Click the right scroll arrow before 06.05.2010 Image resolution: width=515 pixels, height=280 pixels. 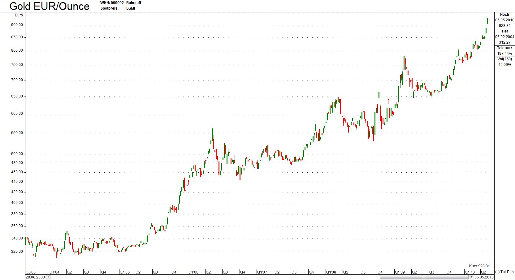click(472, 277)
